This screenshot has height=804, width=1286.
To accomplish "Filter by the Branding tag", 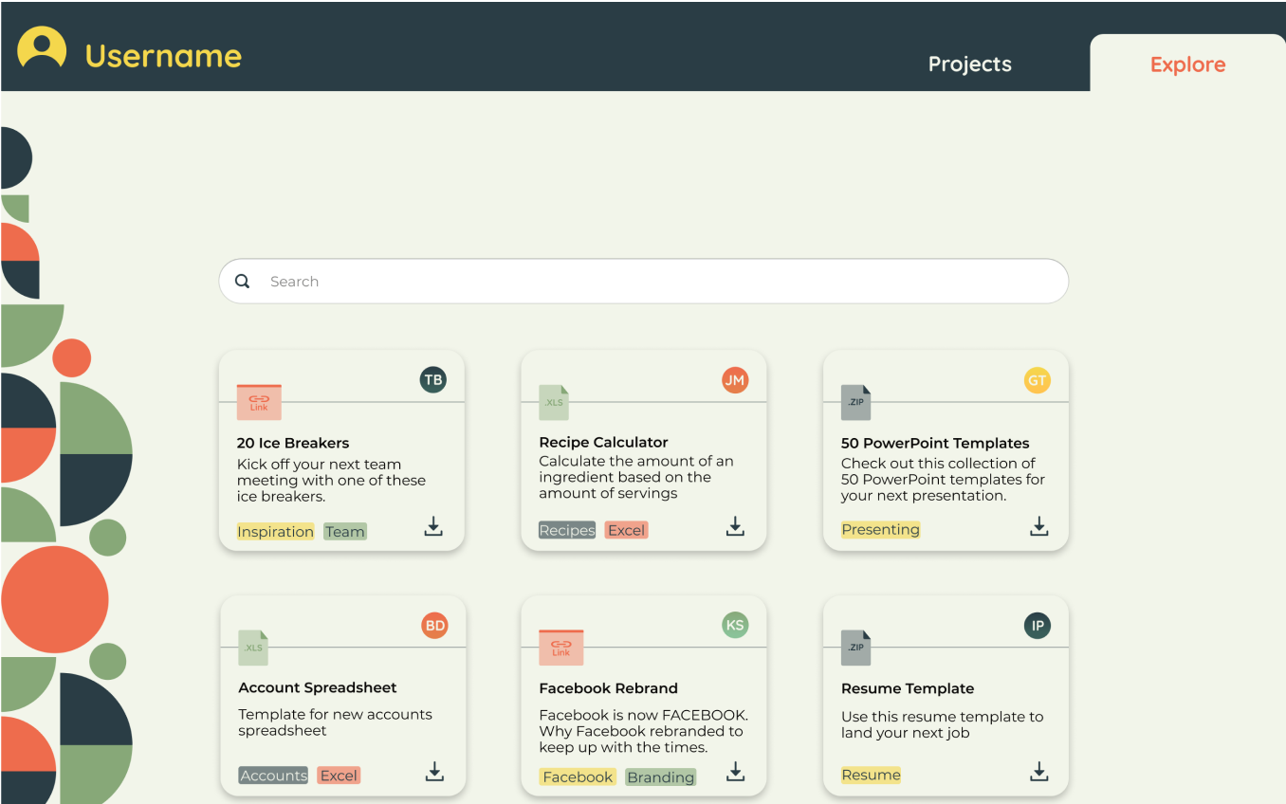I will (660, 777).
